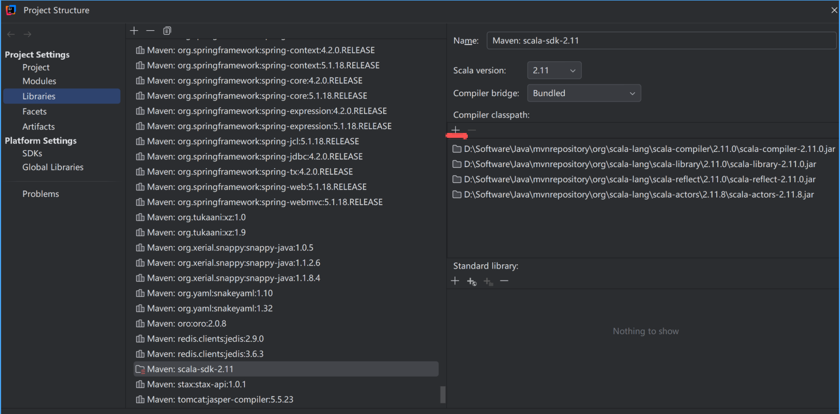Open Modules settings page

pos(39,81)
